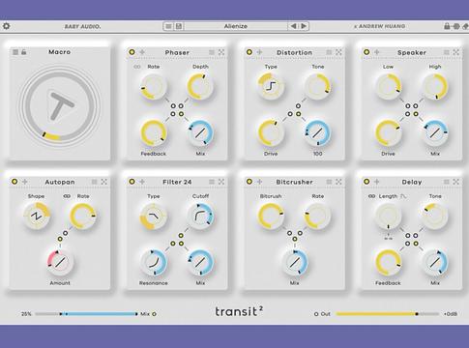469x348 pixels.
Task: Click the Autopan Shape selector knob
Action: tap(37, 216)
